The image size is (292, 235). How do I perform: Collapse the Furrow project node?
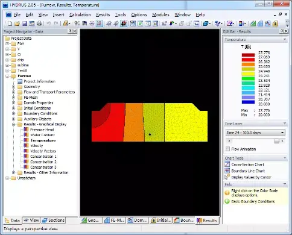(x=7, y=76)
